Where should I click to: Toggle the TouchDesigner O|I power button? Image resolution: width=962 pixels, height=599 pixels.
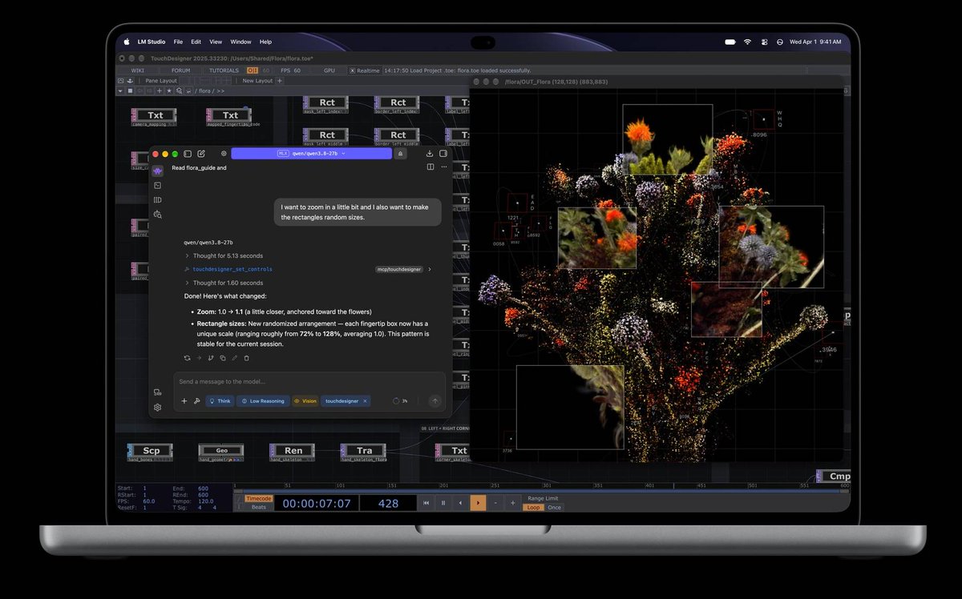tap(253, 70)
